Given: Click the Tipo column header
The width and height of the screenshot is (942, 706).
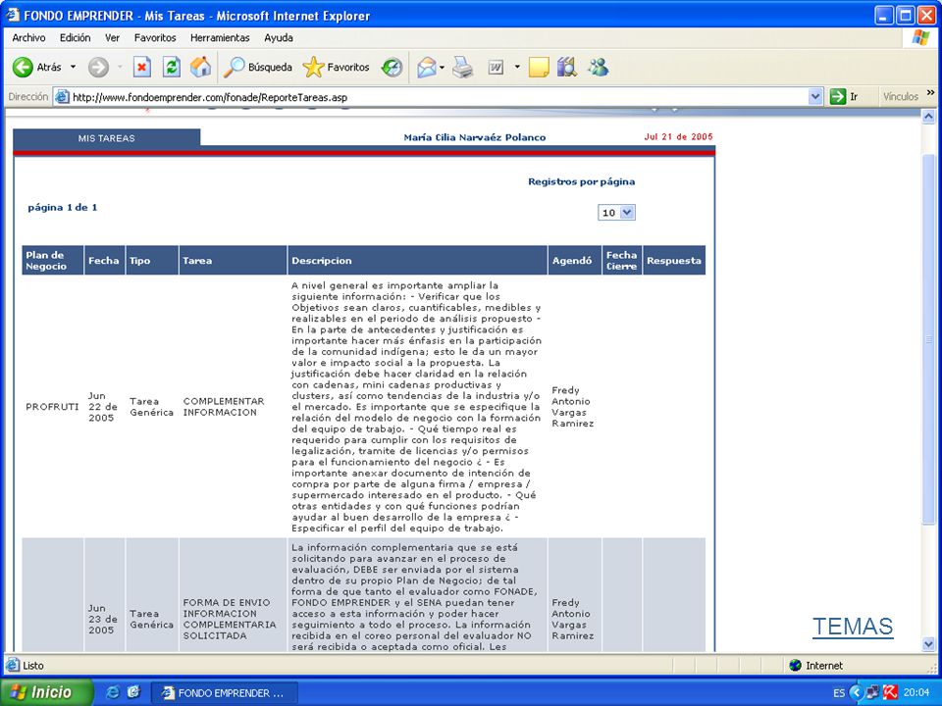Looking at the screenshot, I should click(x=152, y=261).
